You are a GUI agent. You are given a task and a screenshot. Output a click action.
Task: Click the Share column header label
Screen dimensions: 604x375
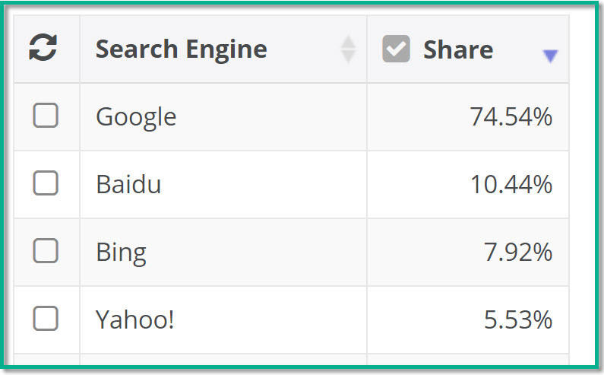click(x=458, y=49)
